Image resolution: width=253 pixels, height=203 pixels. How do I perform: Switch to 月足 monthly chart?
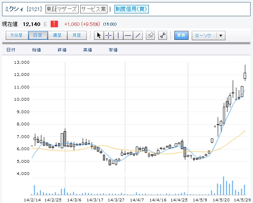point(77,35)
